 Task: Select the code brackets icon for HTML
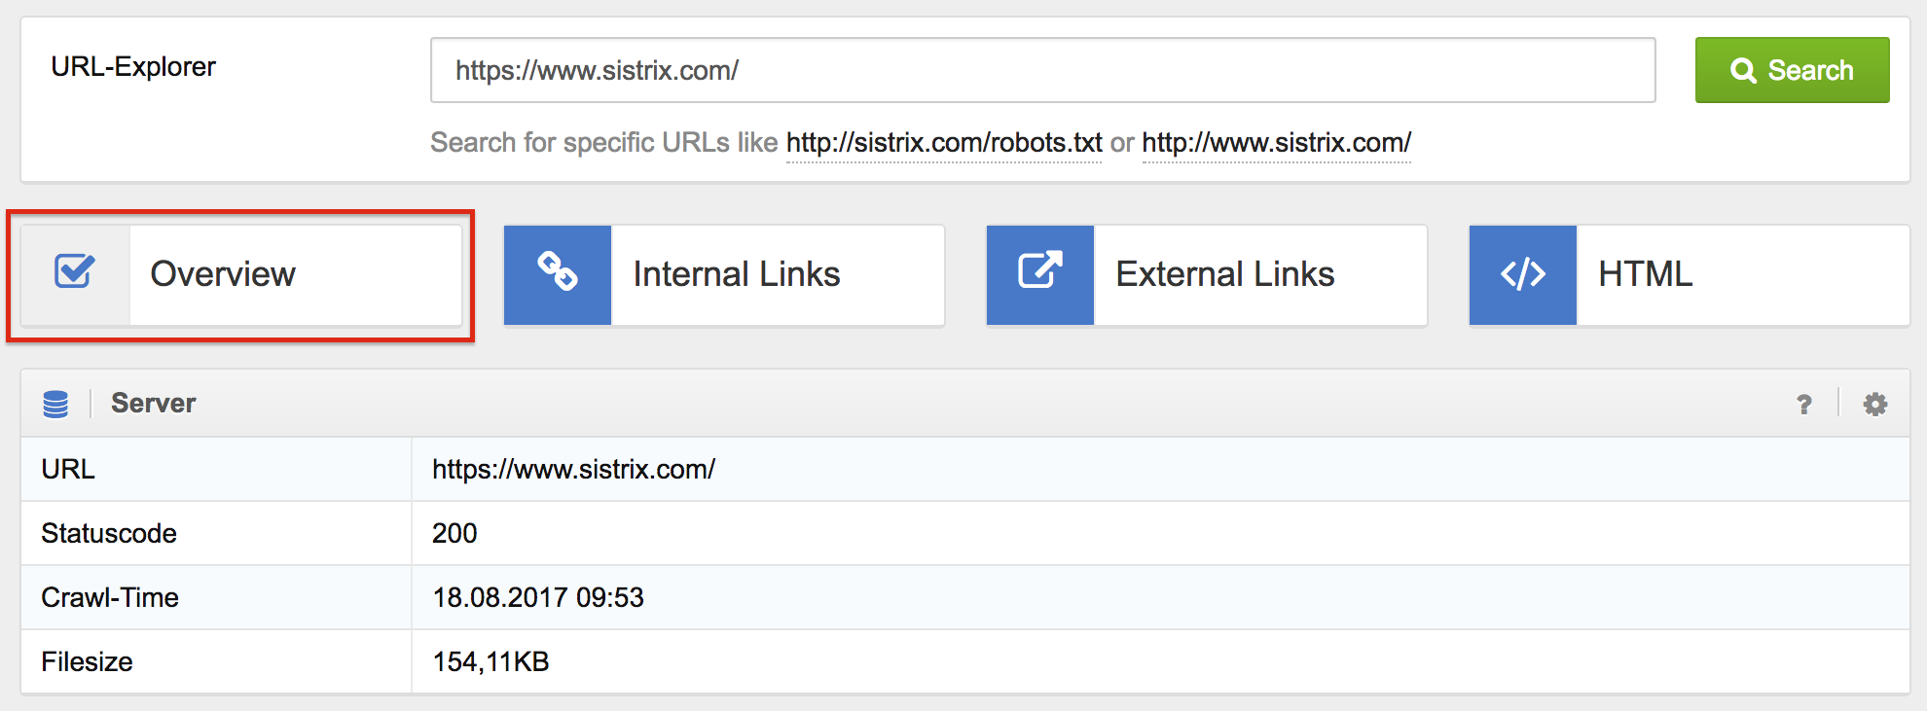click(1521, 273)
